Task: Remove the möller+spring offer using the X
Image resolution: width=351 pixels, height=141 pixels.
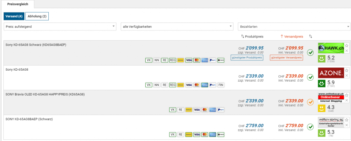Action: pos(347,125)
